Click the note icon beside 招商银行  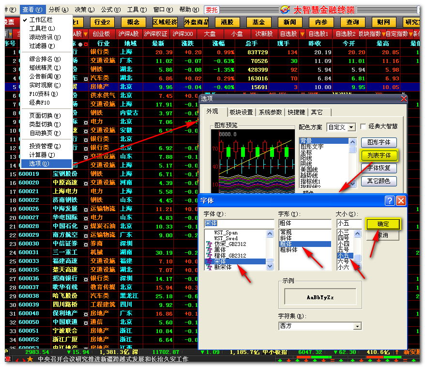86,279
